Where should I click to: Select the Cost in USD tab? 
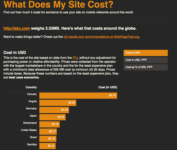(146, 53)
